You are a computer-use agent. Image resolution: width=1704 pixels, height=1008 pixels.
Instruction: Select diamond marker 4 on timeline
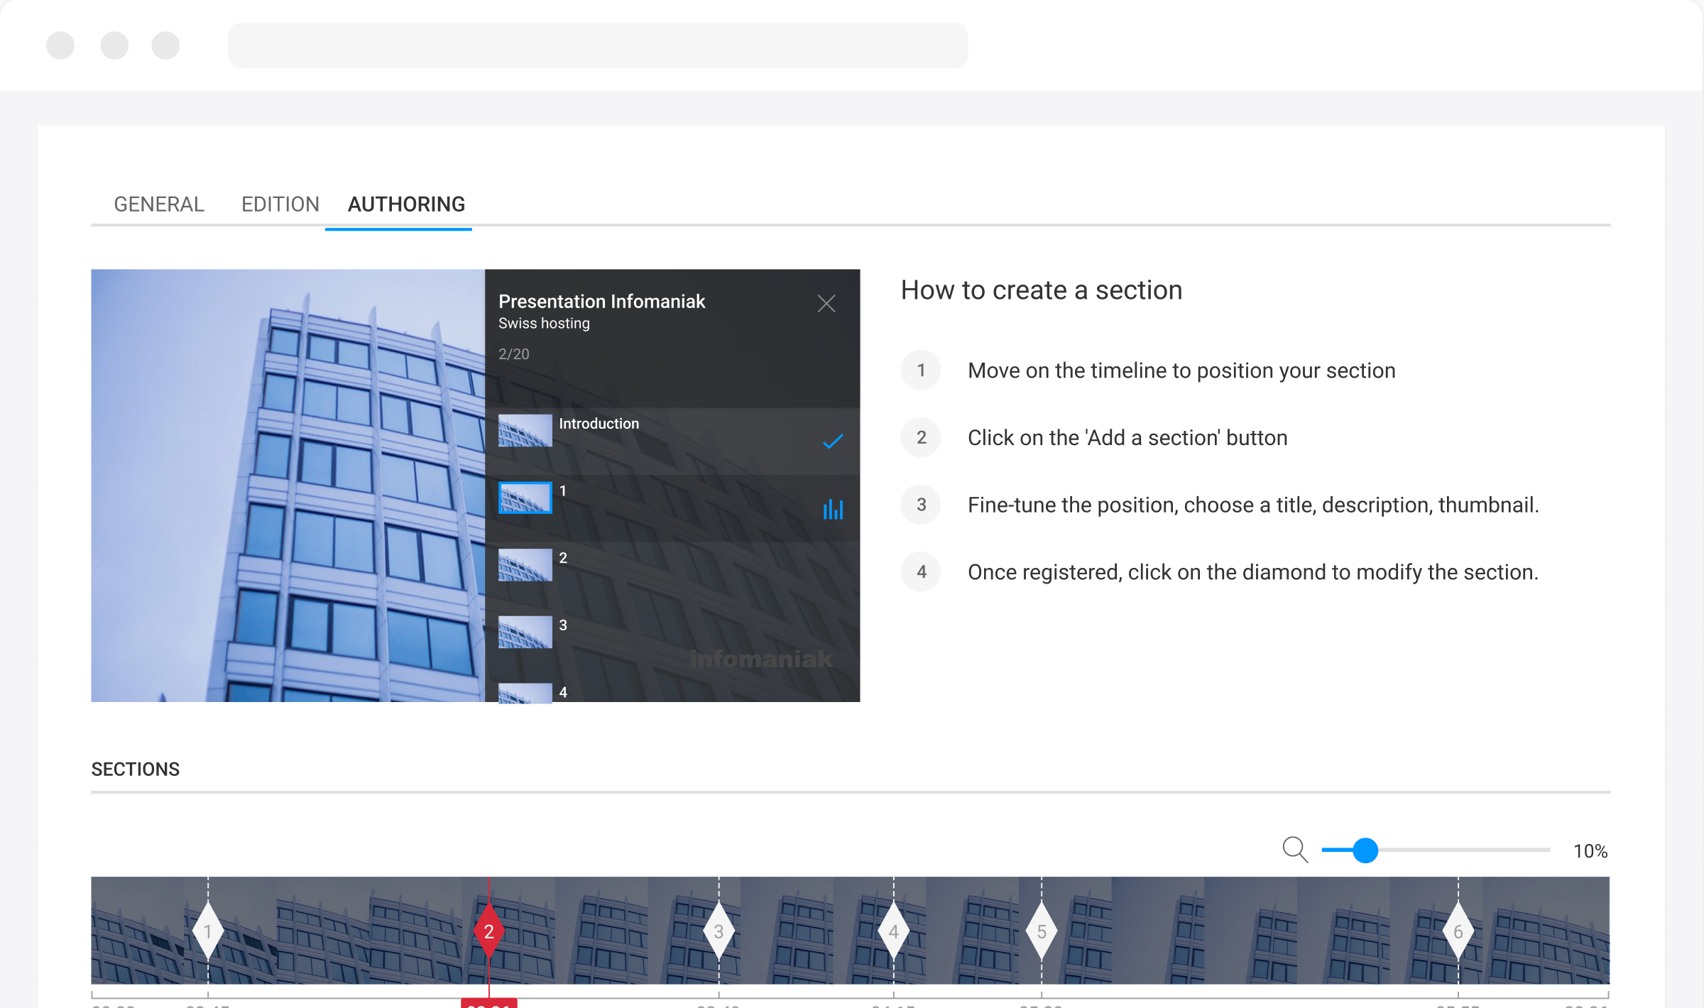pyautogui.click(x=893, y=931)
